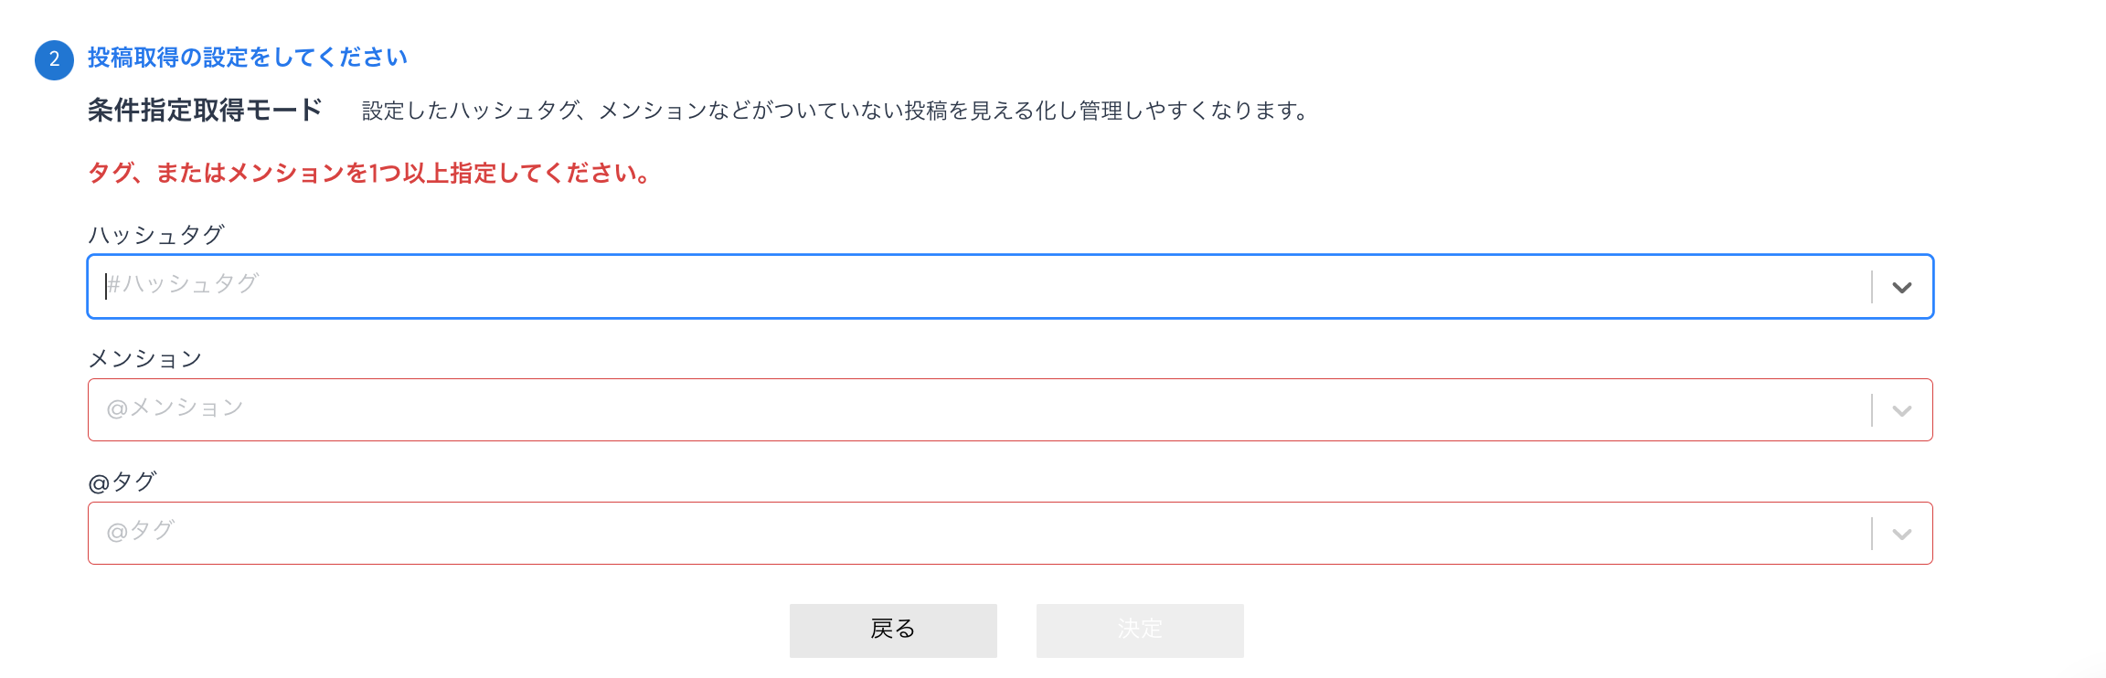Open the hashtag field dropdown chevron
Image resolution: width=2106 pixels, height=678 pixels.
point(1902,288)
